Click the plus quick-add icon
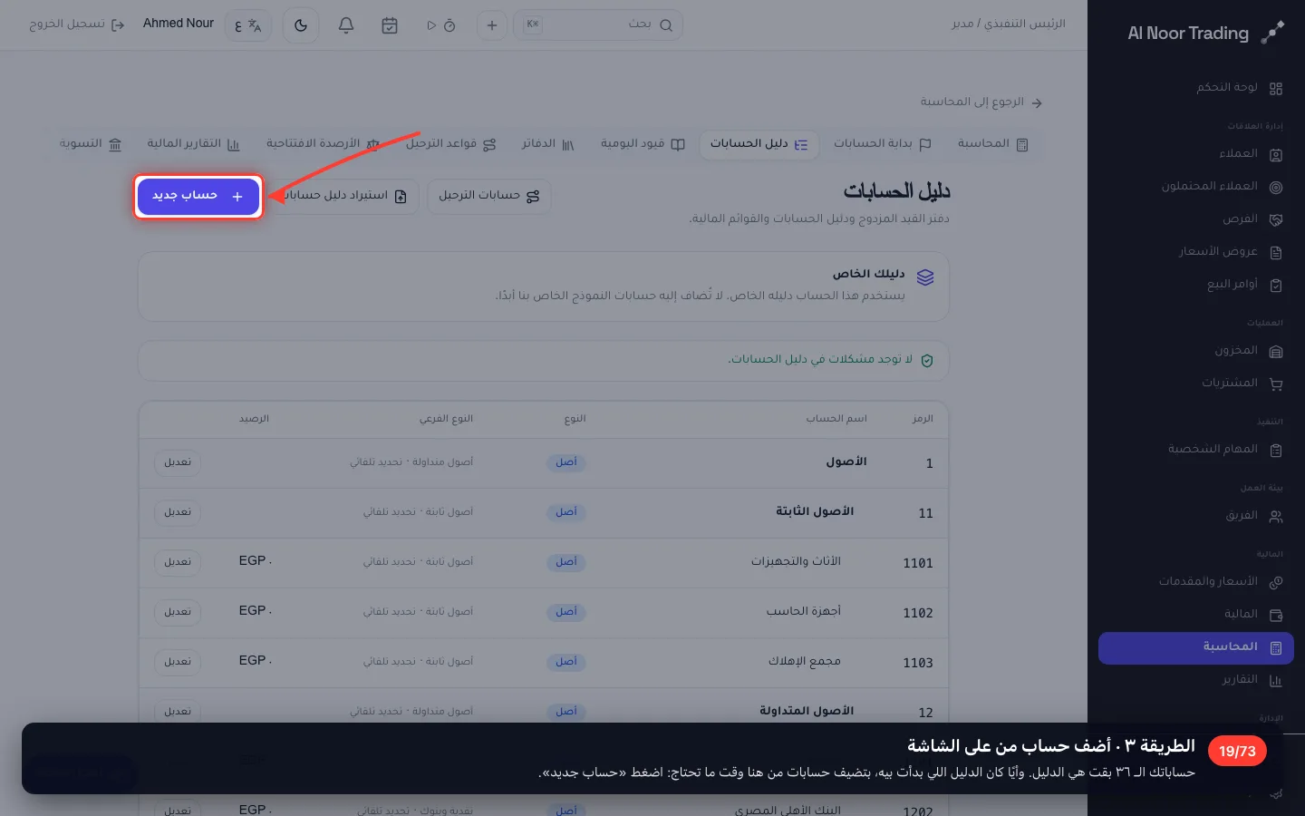Image resolution: width=1305 pixels, height=816 pixels. [x=492, y=25]
